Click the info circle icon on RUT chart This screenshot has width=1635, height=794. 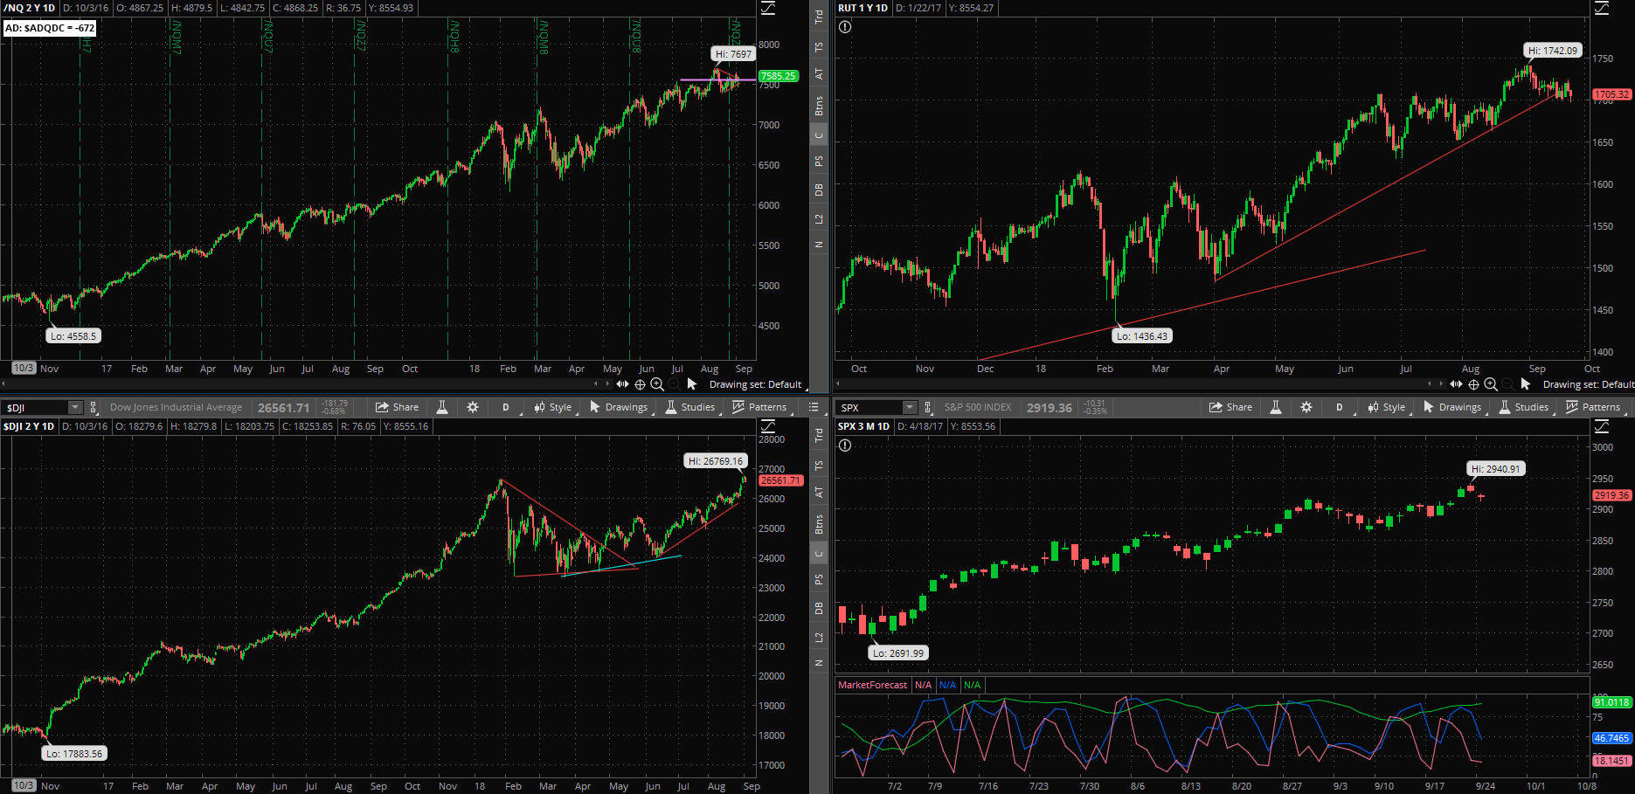tap(845, 27)
